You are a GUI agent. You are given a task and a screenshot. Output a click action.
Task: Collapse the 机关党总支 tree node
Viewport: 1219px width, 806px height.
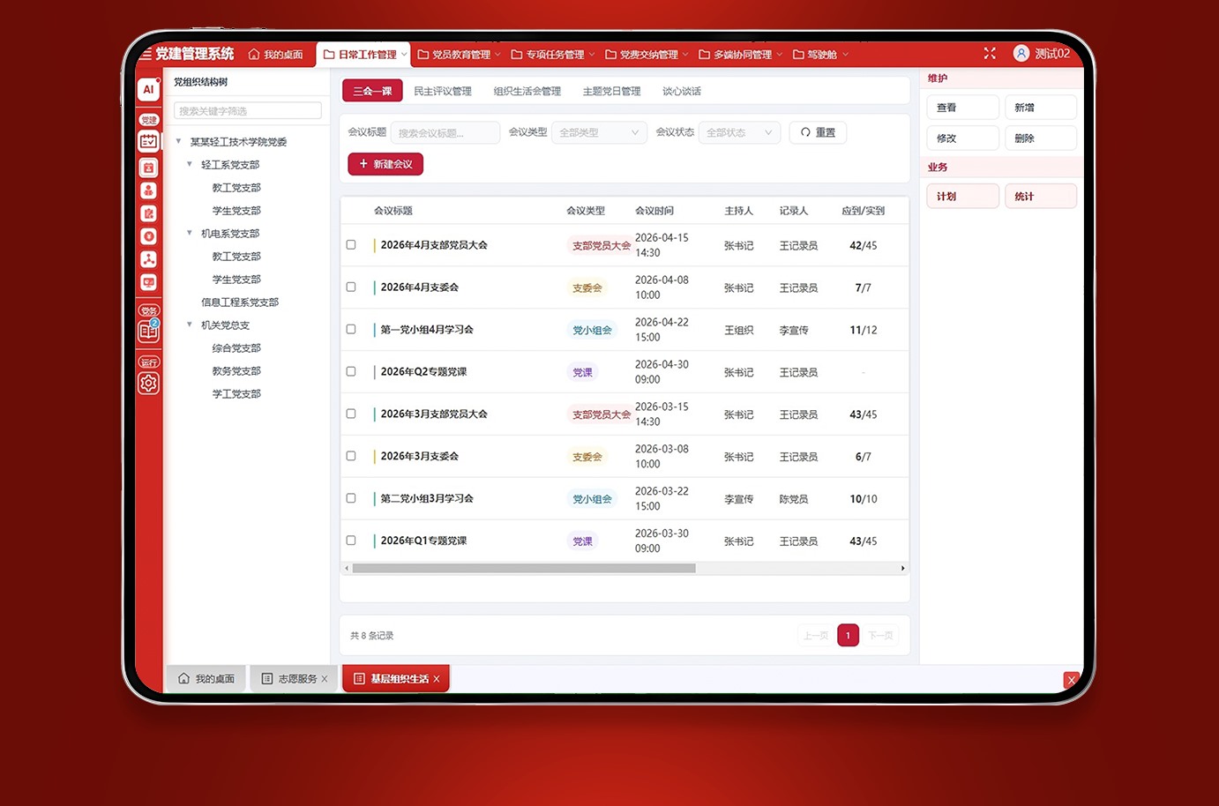[189, 325]
